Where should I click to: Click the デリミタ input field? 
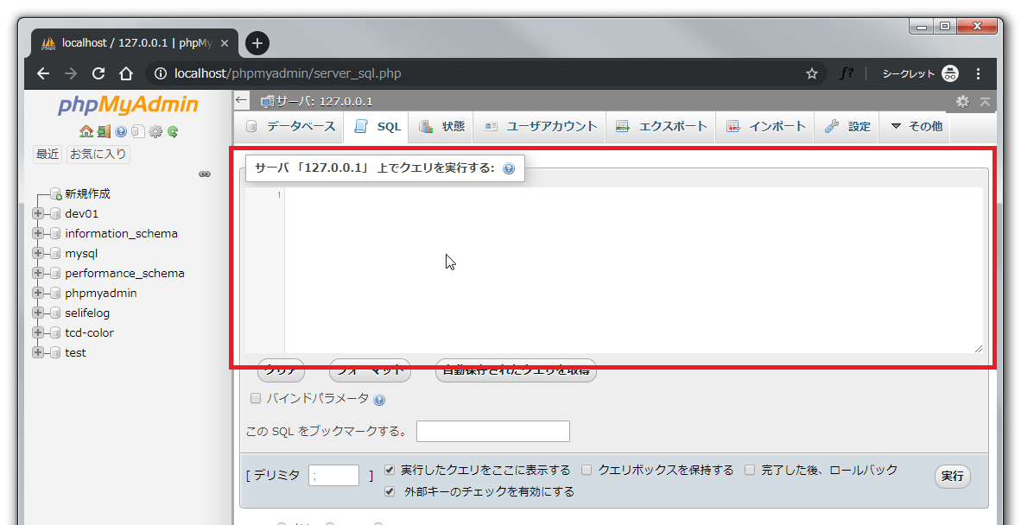[333, 476]
